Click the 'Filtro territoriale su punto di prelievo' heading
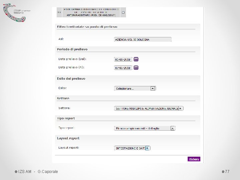This screenshot has width=240, height=180. pos(87,27)
